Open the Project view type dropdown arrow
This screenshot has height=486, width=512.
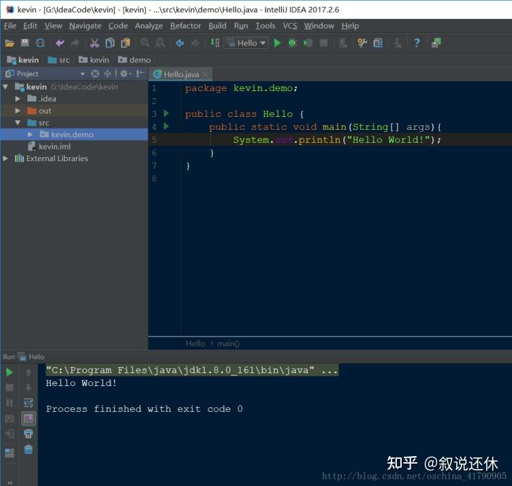pos(82,74)
